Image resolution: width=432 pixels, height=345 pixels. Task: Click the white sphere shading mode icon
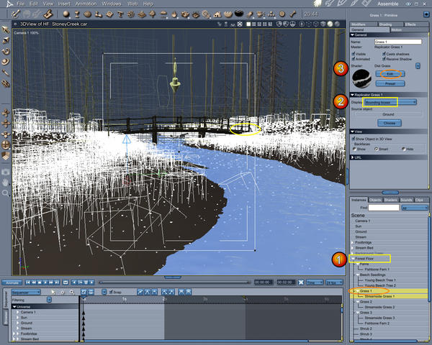[330, 24]
